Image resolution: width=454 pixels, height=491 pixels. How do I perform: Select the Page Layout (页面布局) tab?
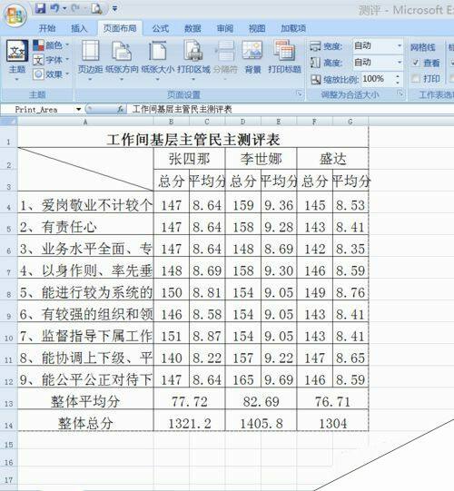click(x=120, y=28)
